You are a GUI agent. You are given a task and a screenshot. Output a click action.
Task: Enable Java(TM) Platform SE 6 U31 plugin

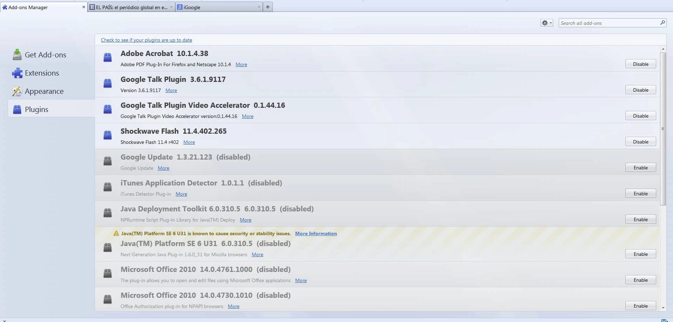tap(640, 254)
